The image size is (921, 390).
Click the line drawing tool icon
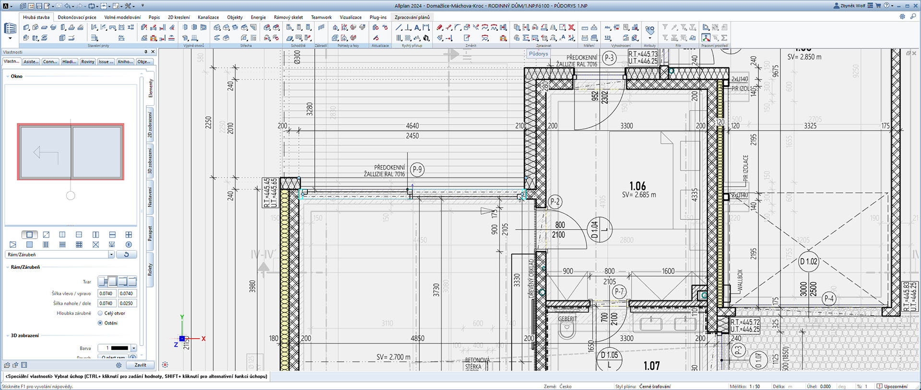pyautogui.click(x=398, y=28)
